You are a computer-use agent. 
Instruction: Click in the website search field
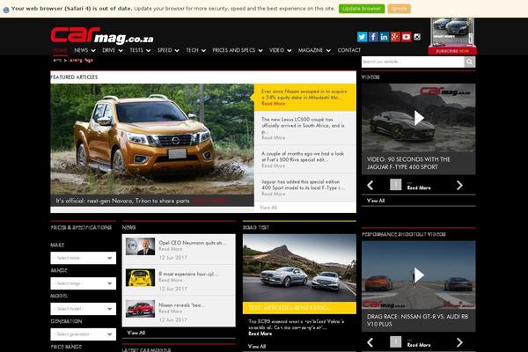[413, 62]
